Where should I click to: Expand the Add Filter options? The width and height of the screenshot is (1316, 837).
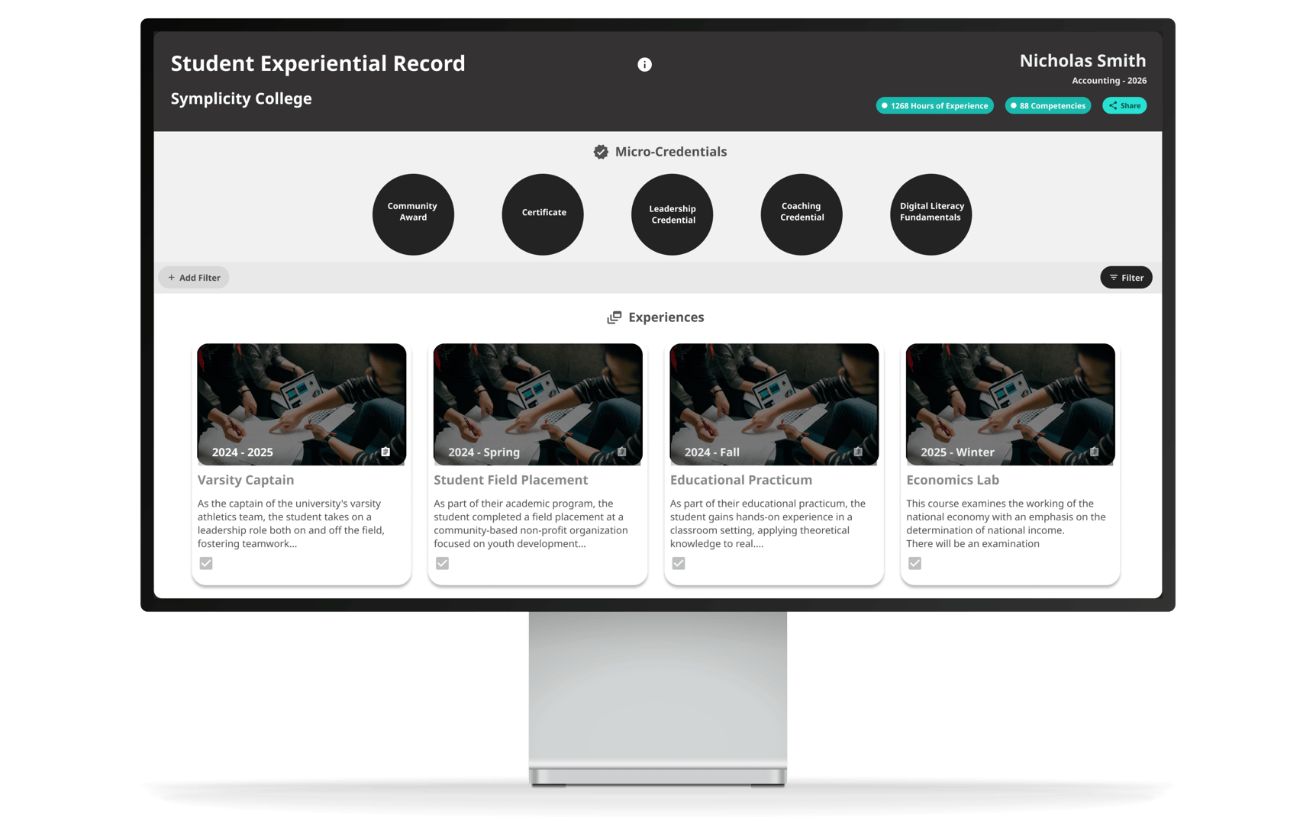193,277
